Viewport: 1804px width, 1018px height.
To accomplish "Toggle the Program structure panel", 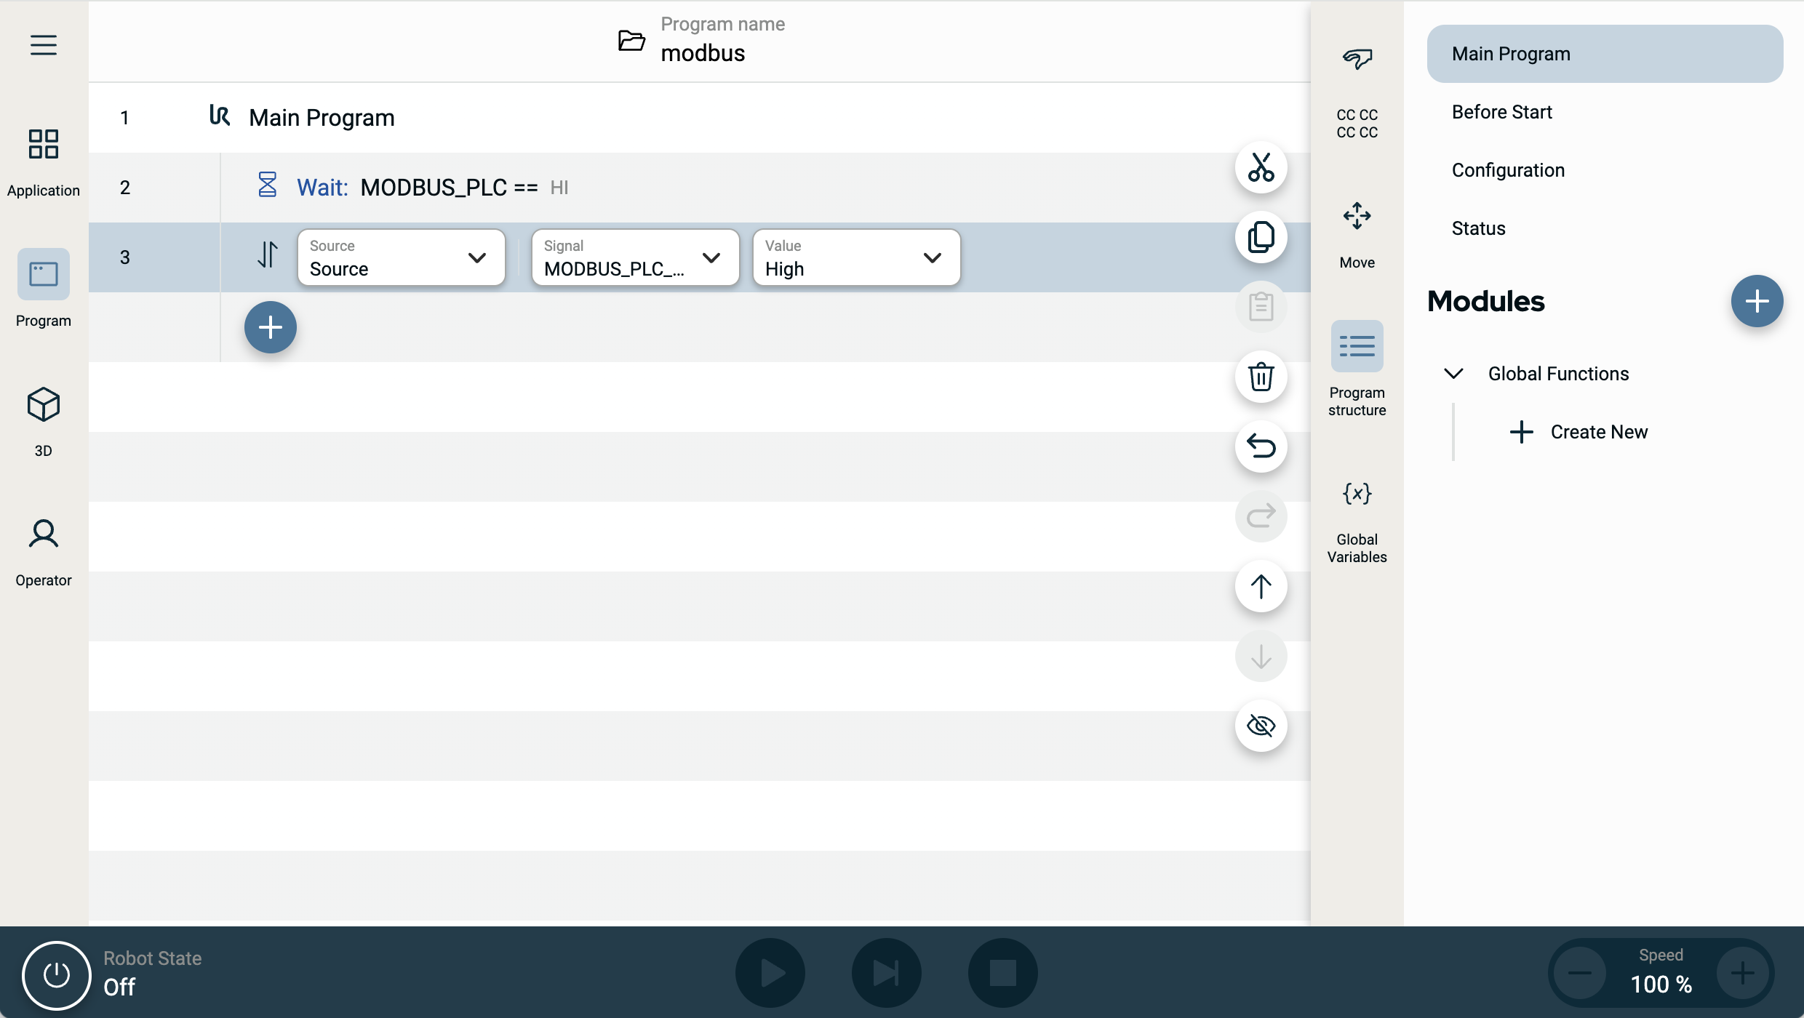I will 1357,368.
